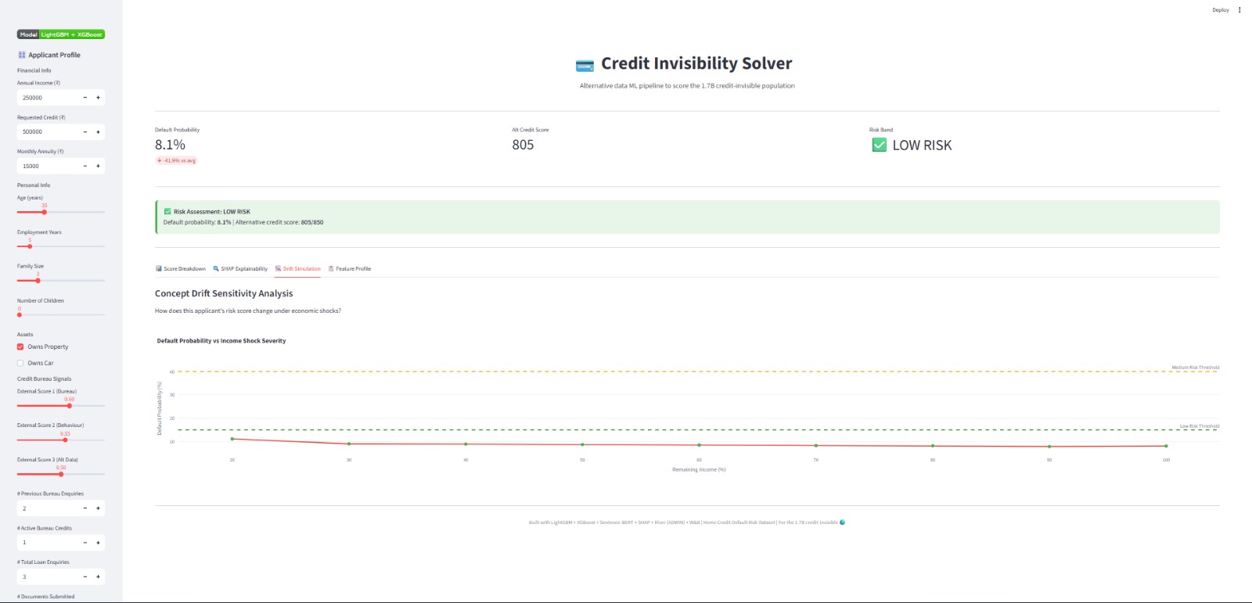
Task: Decrement Active Bureau Credits with minus icon
Action: [85, 542]
